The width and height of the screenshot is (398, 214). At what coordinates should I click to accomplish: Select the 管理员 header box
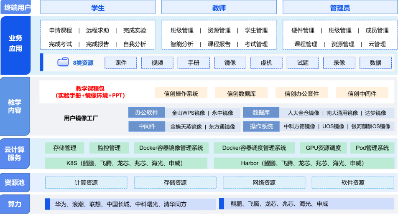[x=340, y=8]
